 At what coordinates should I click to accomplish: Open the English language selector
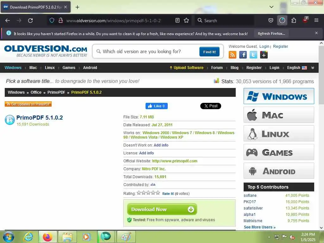[x=297, y=68]
